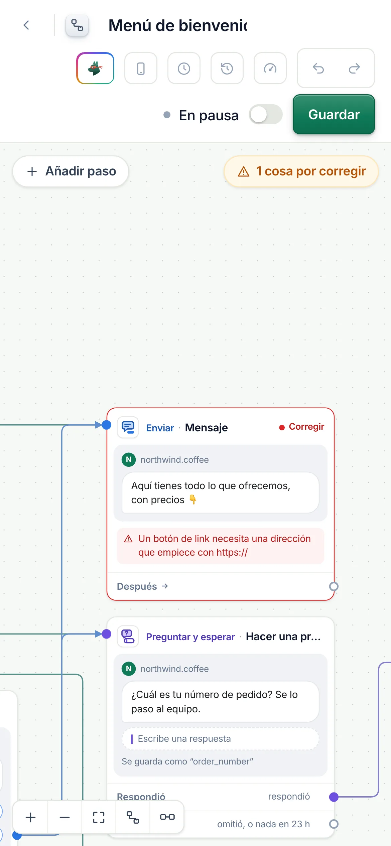Click the auto-arrange flow layout icon
This screenshot has width=391, height=846.
[133, 817]
